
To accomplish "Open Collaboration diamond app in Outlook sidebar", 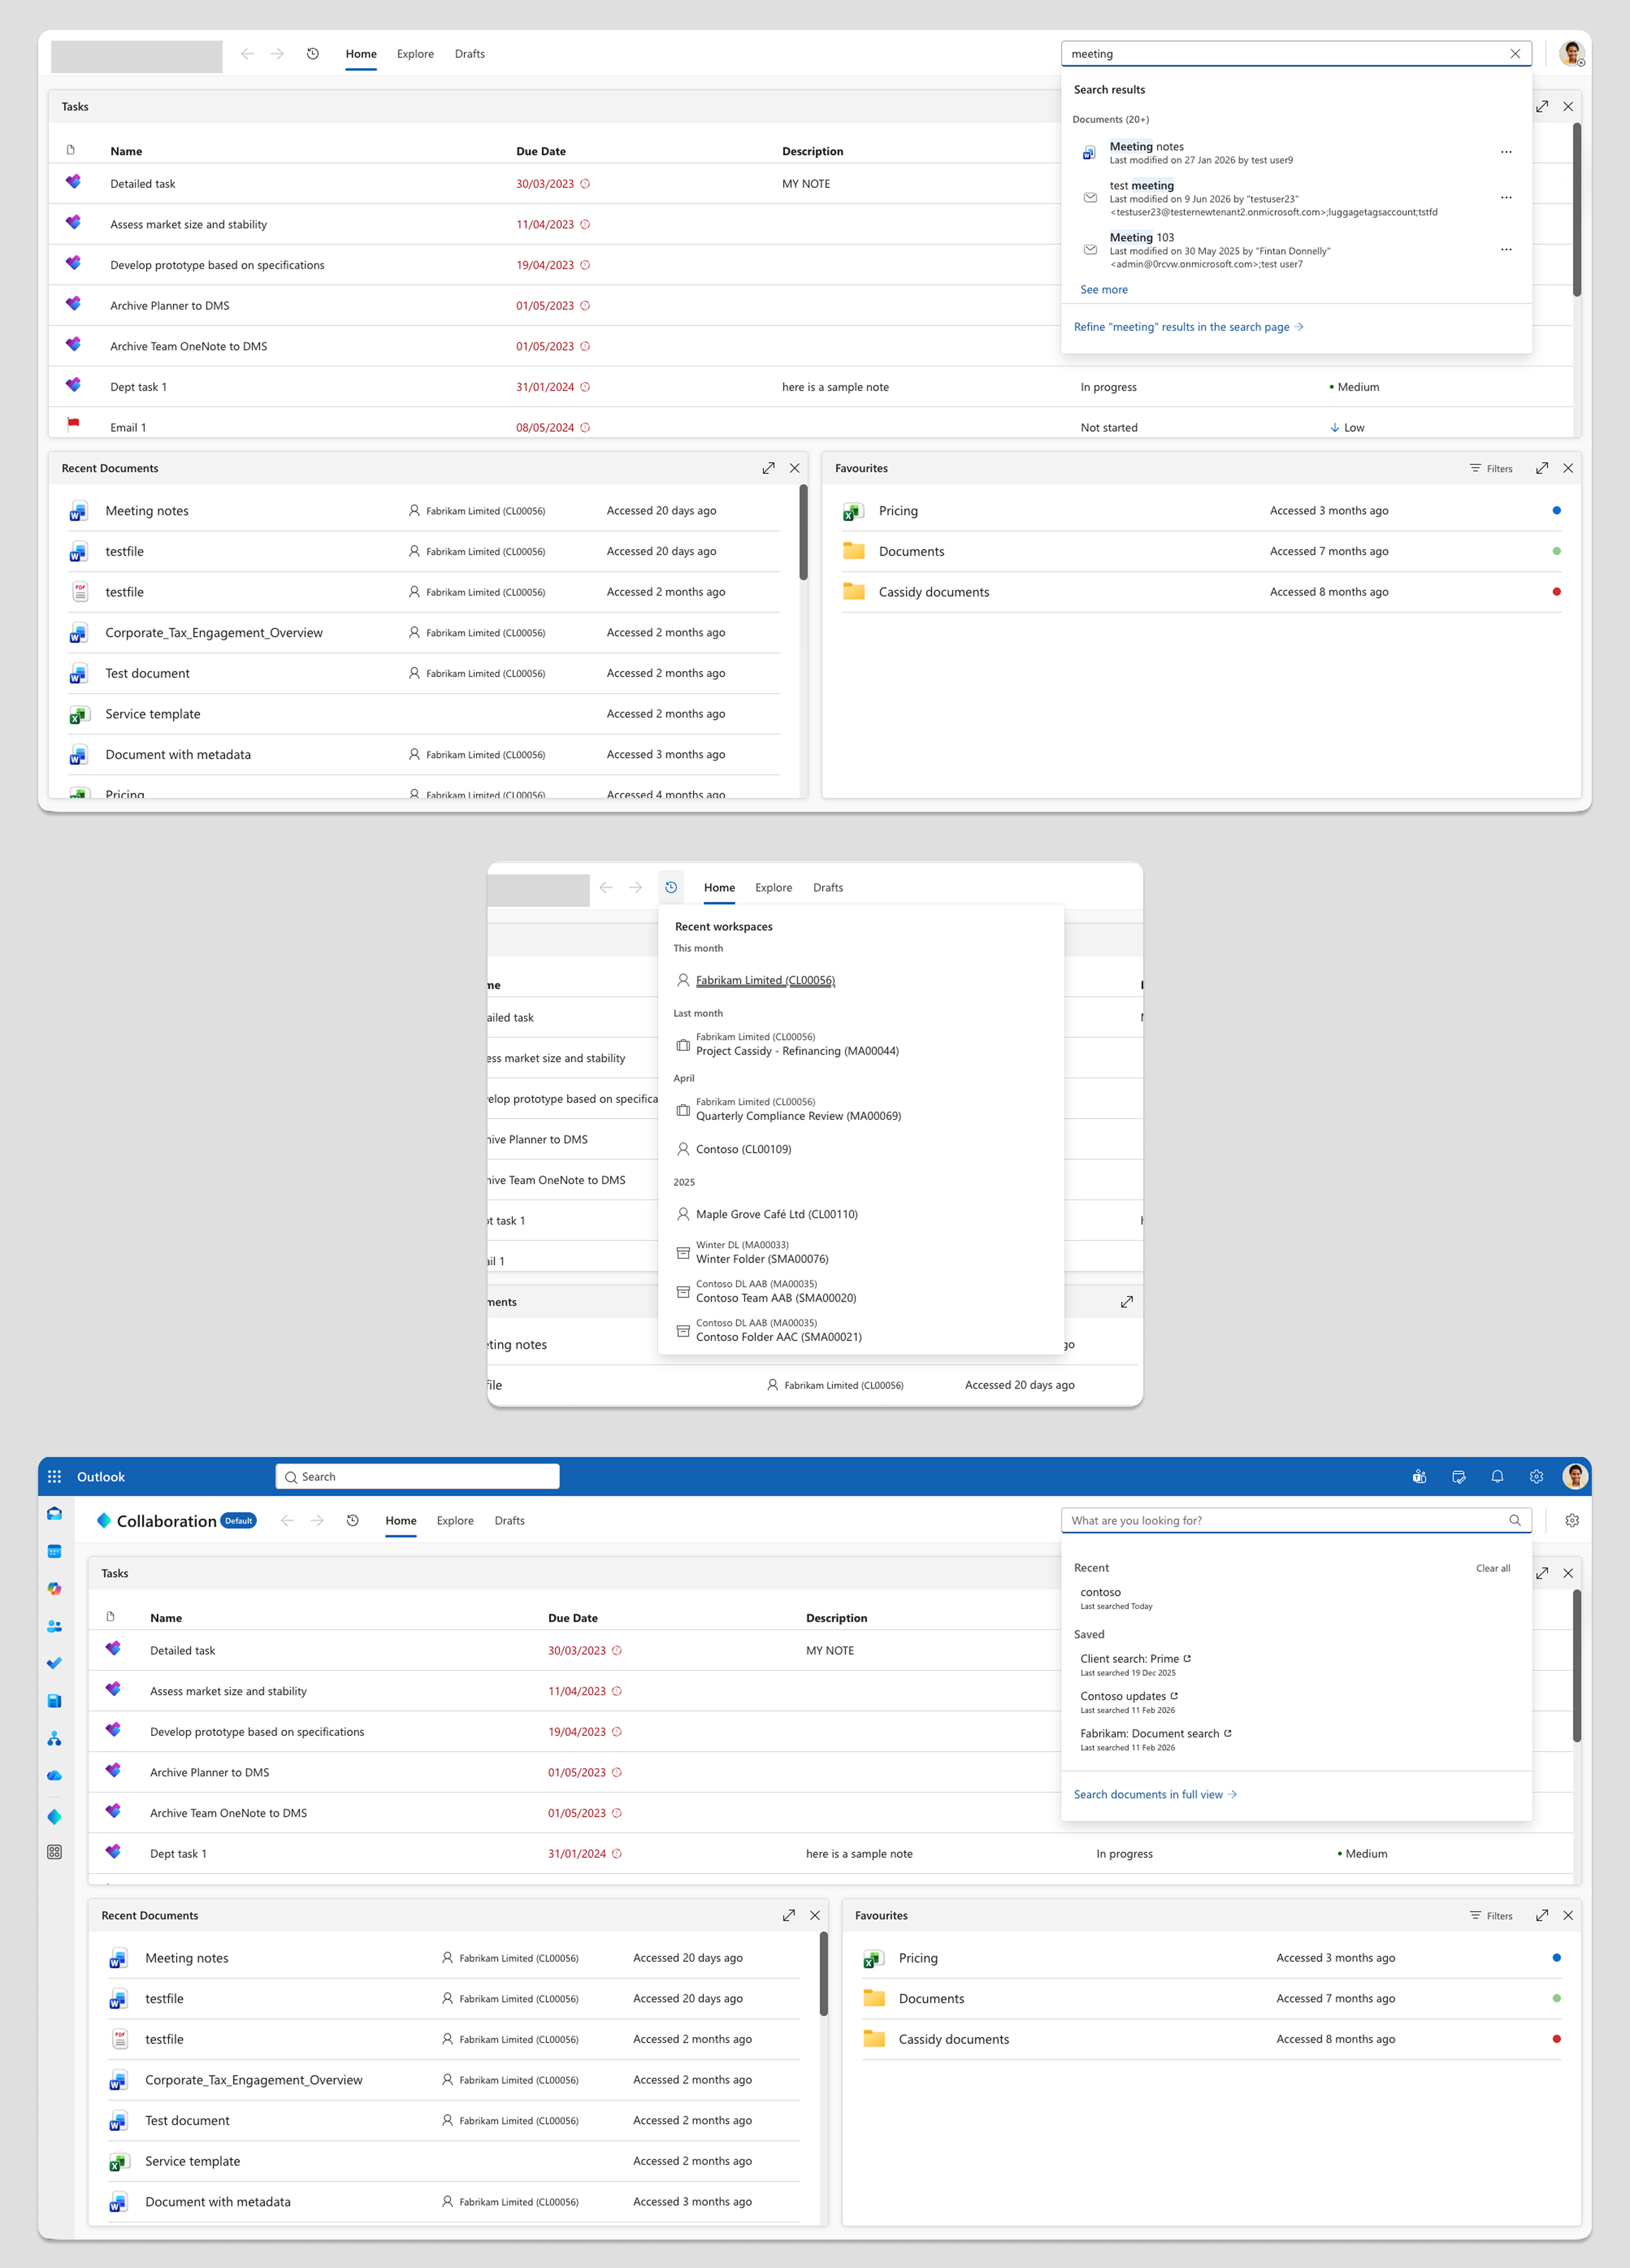I will click(55, 1816).
